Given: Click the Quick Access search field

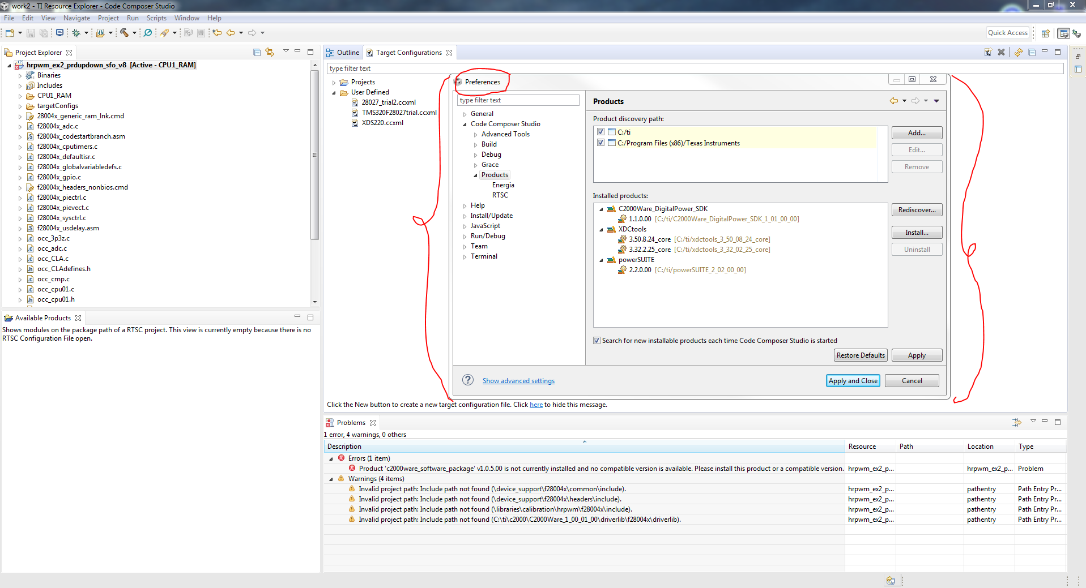Looking at the screenshot, I should tap(1007, 33).
